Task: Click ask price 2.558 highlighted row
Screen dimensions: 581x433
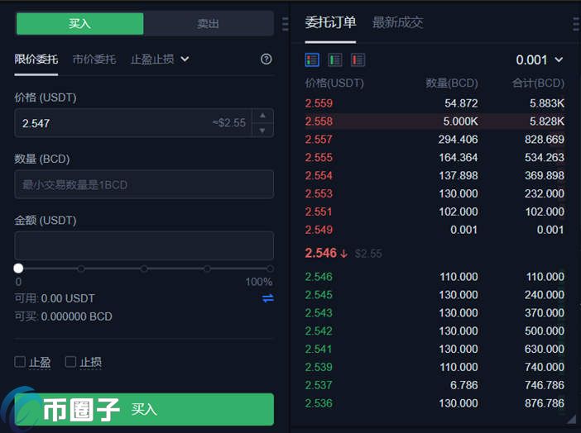Action: [x=435, y=121]
